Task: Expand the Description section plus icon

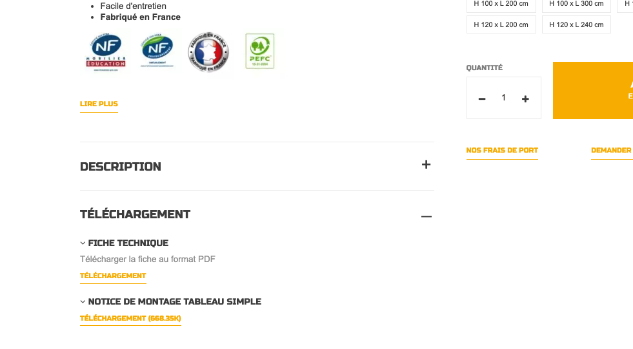Action: pos(426,165)
